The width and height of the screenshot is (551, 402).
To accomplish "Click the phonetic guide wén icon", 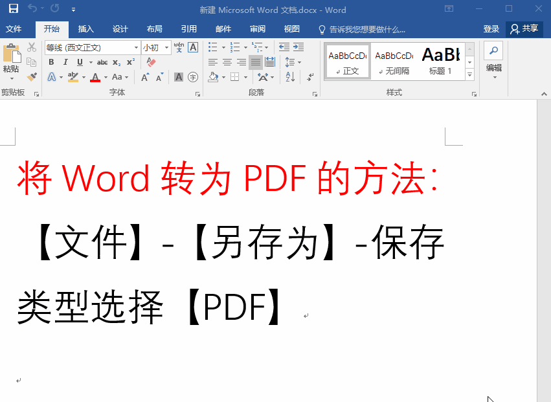I will point(179,47).
